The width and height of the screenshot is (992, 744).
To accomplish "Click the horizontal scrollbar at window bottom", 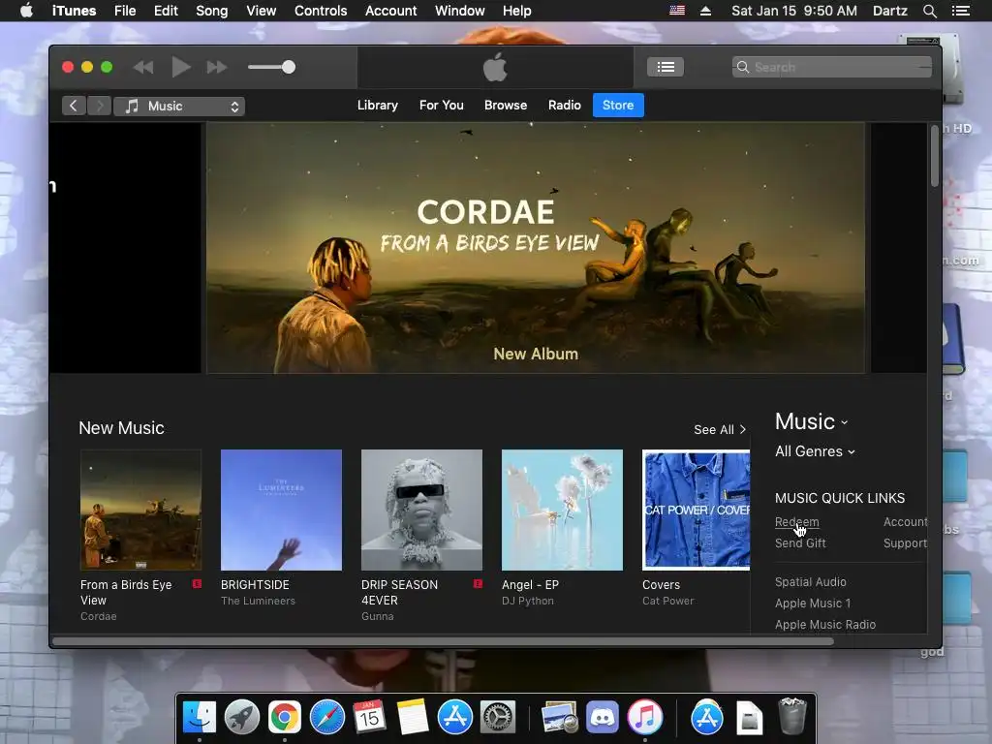I will point(443,641).
